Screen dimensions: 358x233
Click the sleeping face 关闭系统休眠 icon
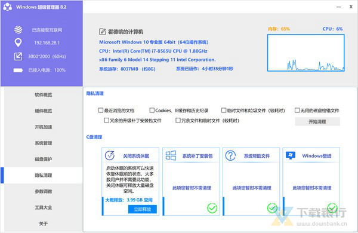point(110,155)
